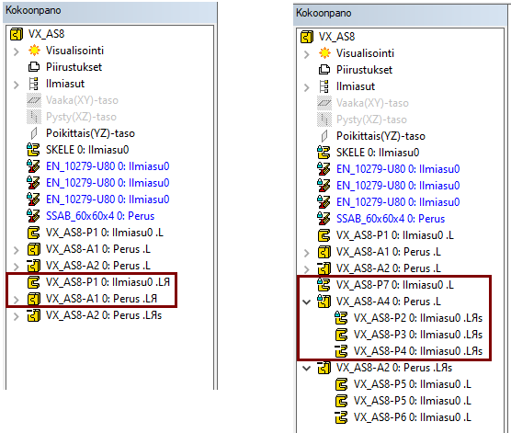511x433 pixels.
Task: Click the Ilmiasut configuration icon in right panel
Action: click(324, 86)
